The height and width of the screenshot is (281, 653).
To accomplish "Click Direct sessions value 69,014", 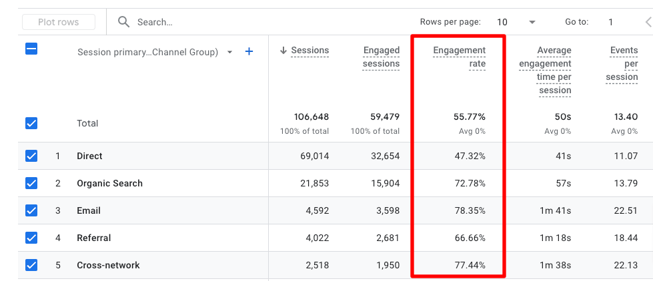I will pos(314,156).
